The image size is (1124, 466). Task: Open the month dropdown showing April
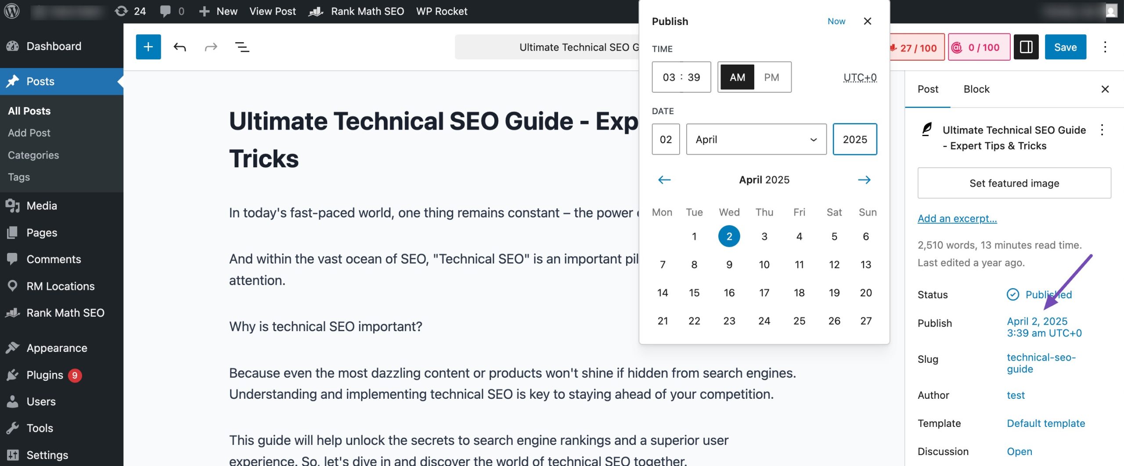[x=755, y=139]
